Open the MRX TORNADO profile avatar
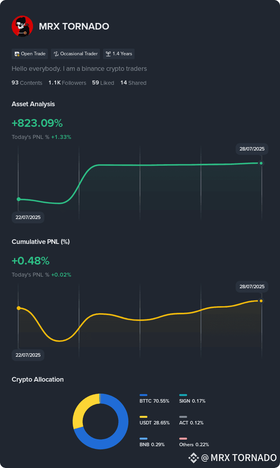The width and height of the screenshot is (280, 468). click(x=22, y=26)
